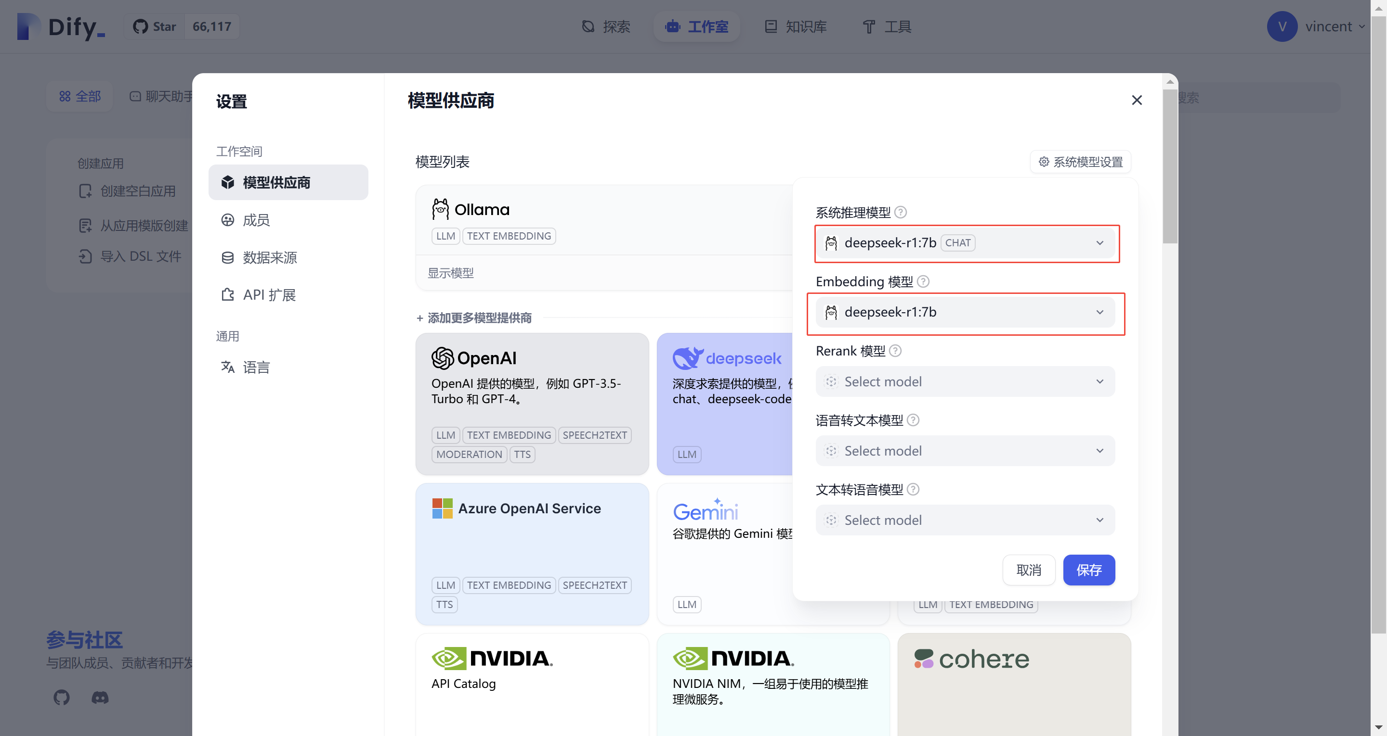
Task: Click the 成员 members icon
Action: point(227,220)
